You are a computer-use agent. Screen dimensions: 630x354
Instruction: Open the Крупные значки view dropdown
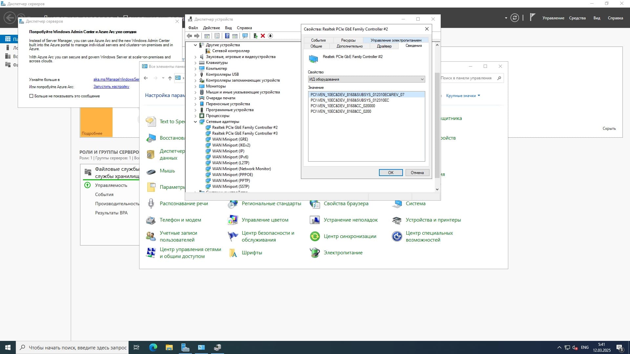(x=463, y=96)
